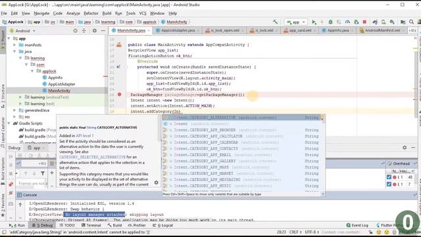
Task: Open Project Structure icon in toolbar
Action: coord(403,22)
